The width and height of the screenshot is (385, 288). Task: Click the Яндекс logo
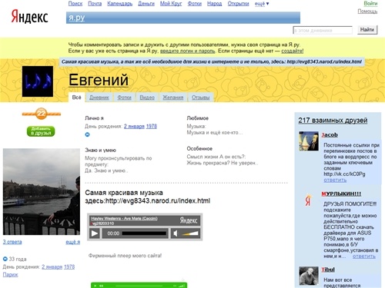[29, 17]
